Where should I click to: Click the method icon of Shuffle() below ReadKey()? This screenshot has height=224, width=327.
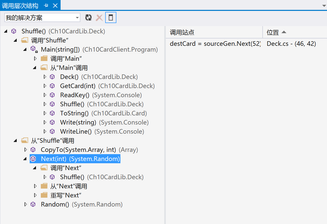(52, 104)
